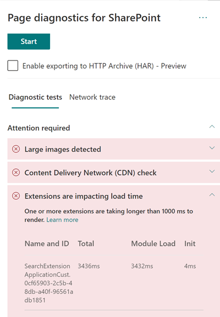Click the error icon beside Large images detected
This screenshot has height=317, width=220.
pyautogui.click(x=16, y=149)
